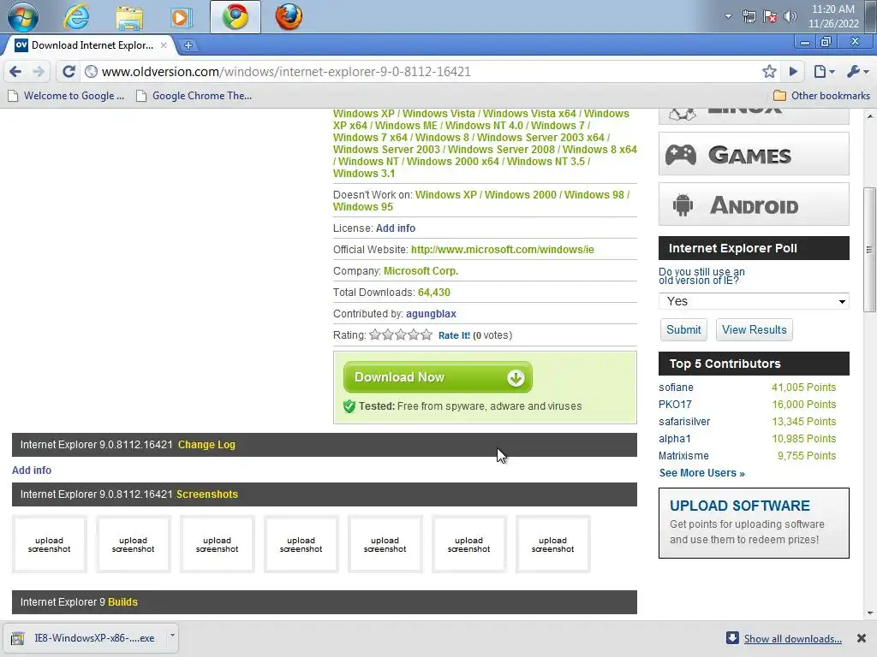The width and height of the screenshot is (877, 657).
Task: Click the green Download Now button
Action: [x=438, y=377]
